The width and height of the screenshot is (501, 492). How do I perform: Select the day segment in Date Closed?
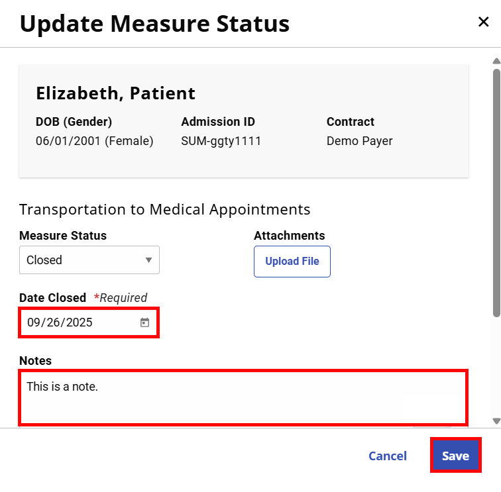(54, 323)
